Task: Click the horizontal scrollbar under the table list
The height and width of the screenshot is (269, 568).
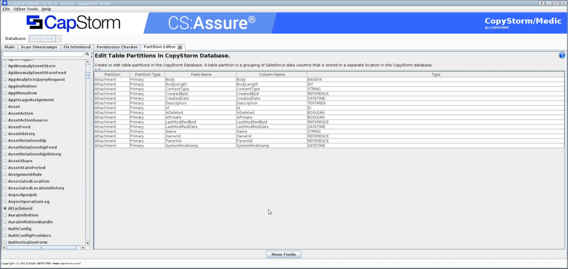Action: pos(42,248)
